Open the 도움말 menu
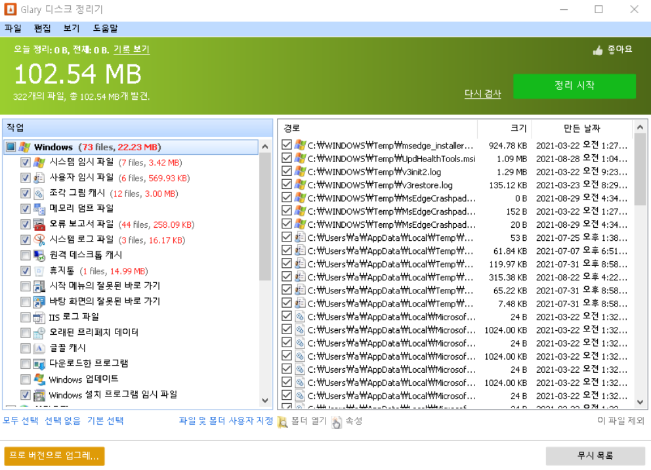The height and width of the screenshot is (470, 651). point(106,28)
